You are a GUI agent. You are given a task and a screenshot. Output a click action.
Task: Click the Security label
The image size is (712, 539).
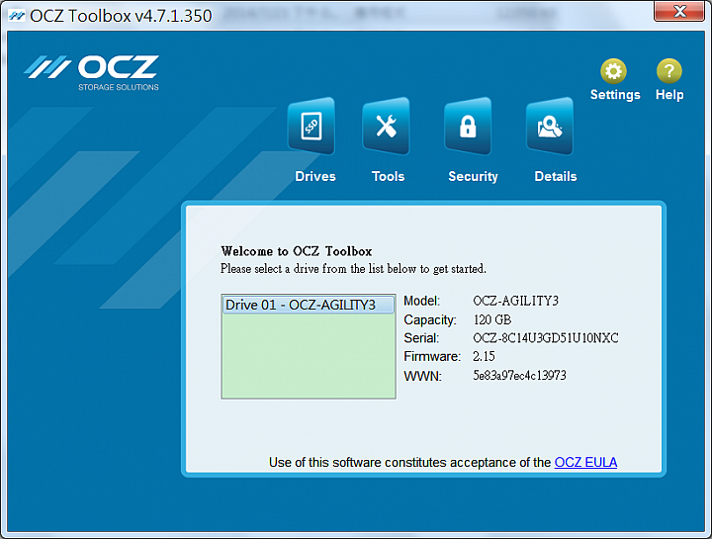click(x=473, y=176)
